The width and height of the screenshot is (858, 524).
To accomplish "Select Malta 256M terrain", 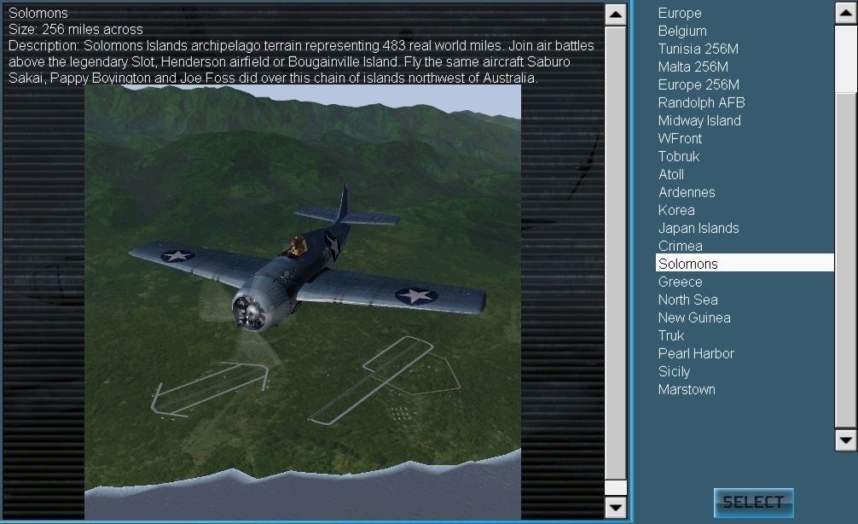I will click(693, 67).
